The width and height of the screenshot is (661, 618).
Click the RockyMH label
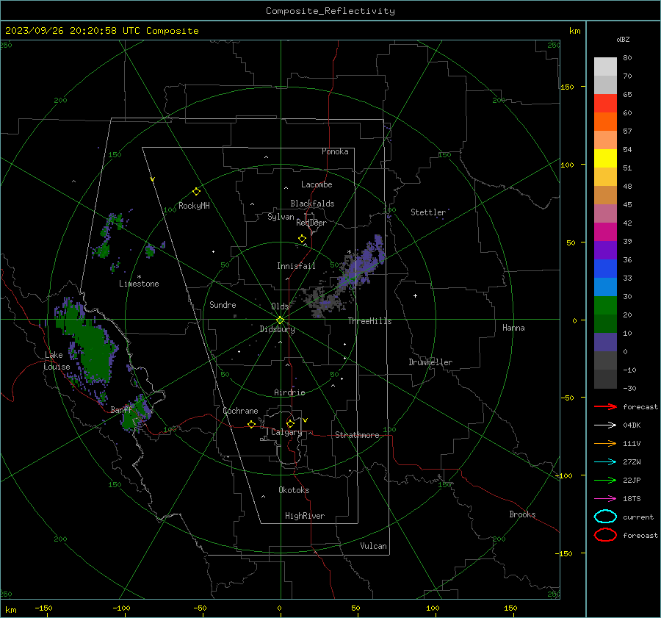pos(194,206)
